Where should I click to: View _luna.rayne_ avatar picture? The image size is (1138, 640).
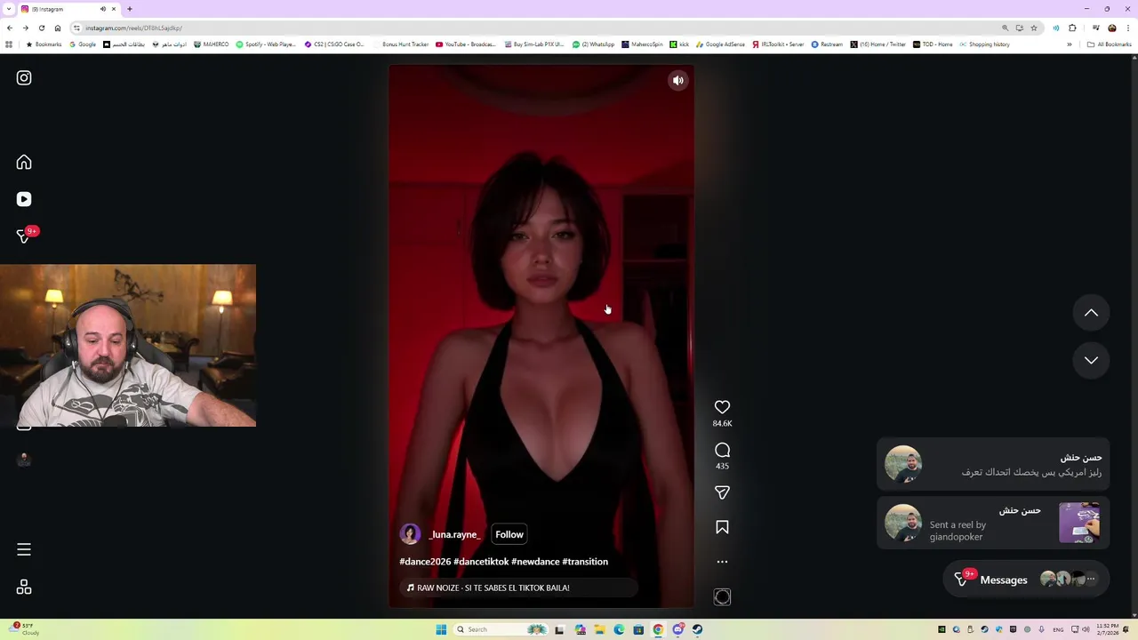tap(410, 534)
